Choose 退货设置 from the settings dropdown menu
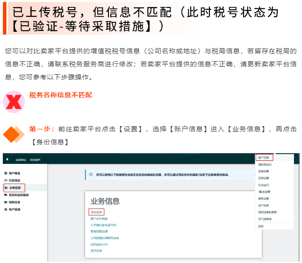Image resolution: width=302 pixels, height=263 pixels. [264, 178]
